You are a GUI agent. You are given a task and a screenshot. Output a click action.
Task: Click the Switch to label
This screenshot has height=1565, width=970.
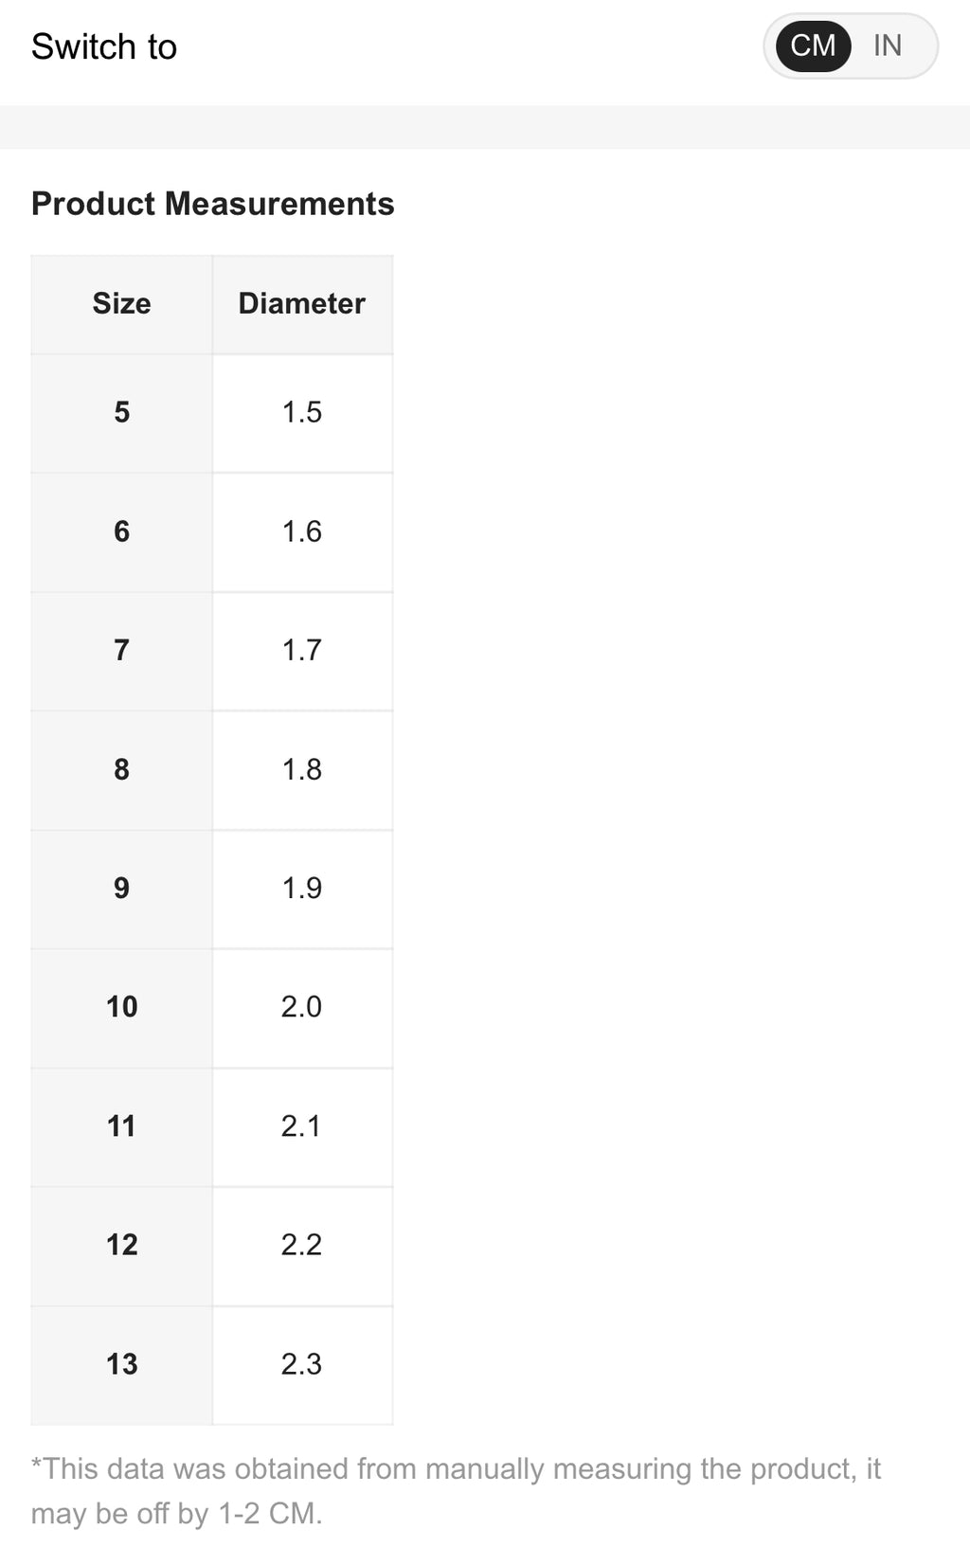[104, 46]
